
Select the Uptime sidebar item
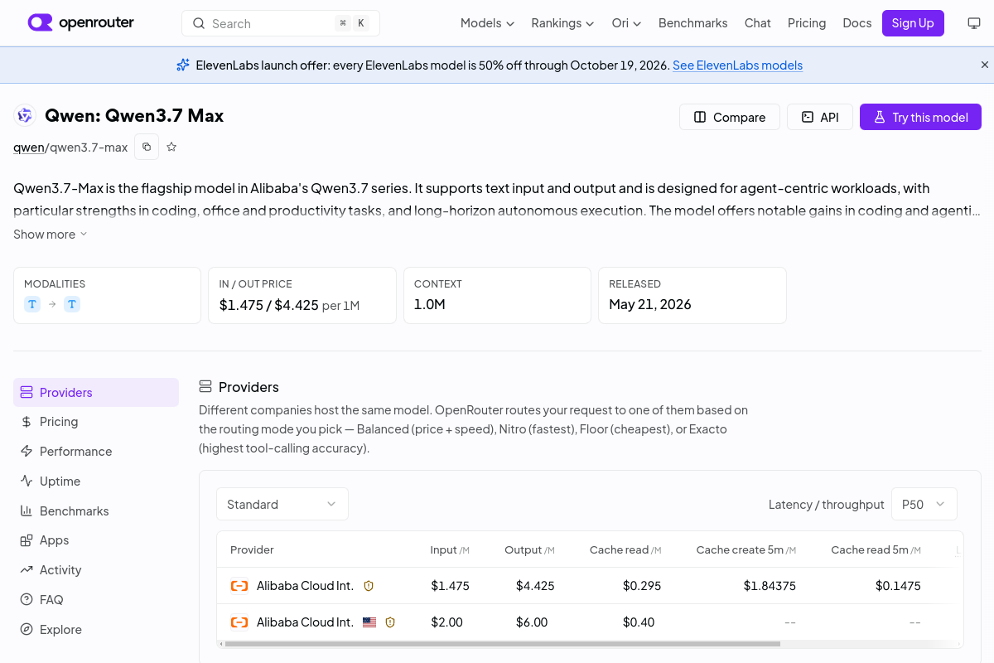[96, 482]
